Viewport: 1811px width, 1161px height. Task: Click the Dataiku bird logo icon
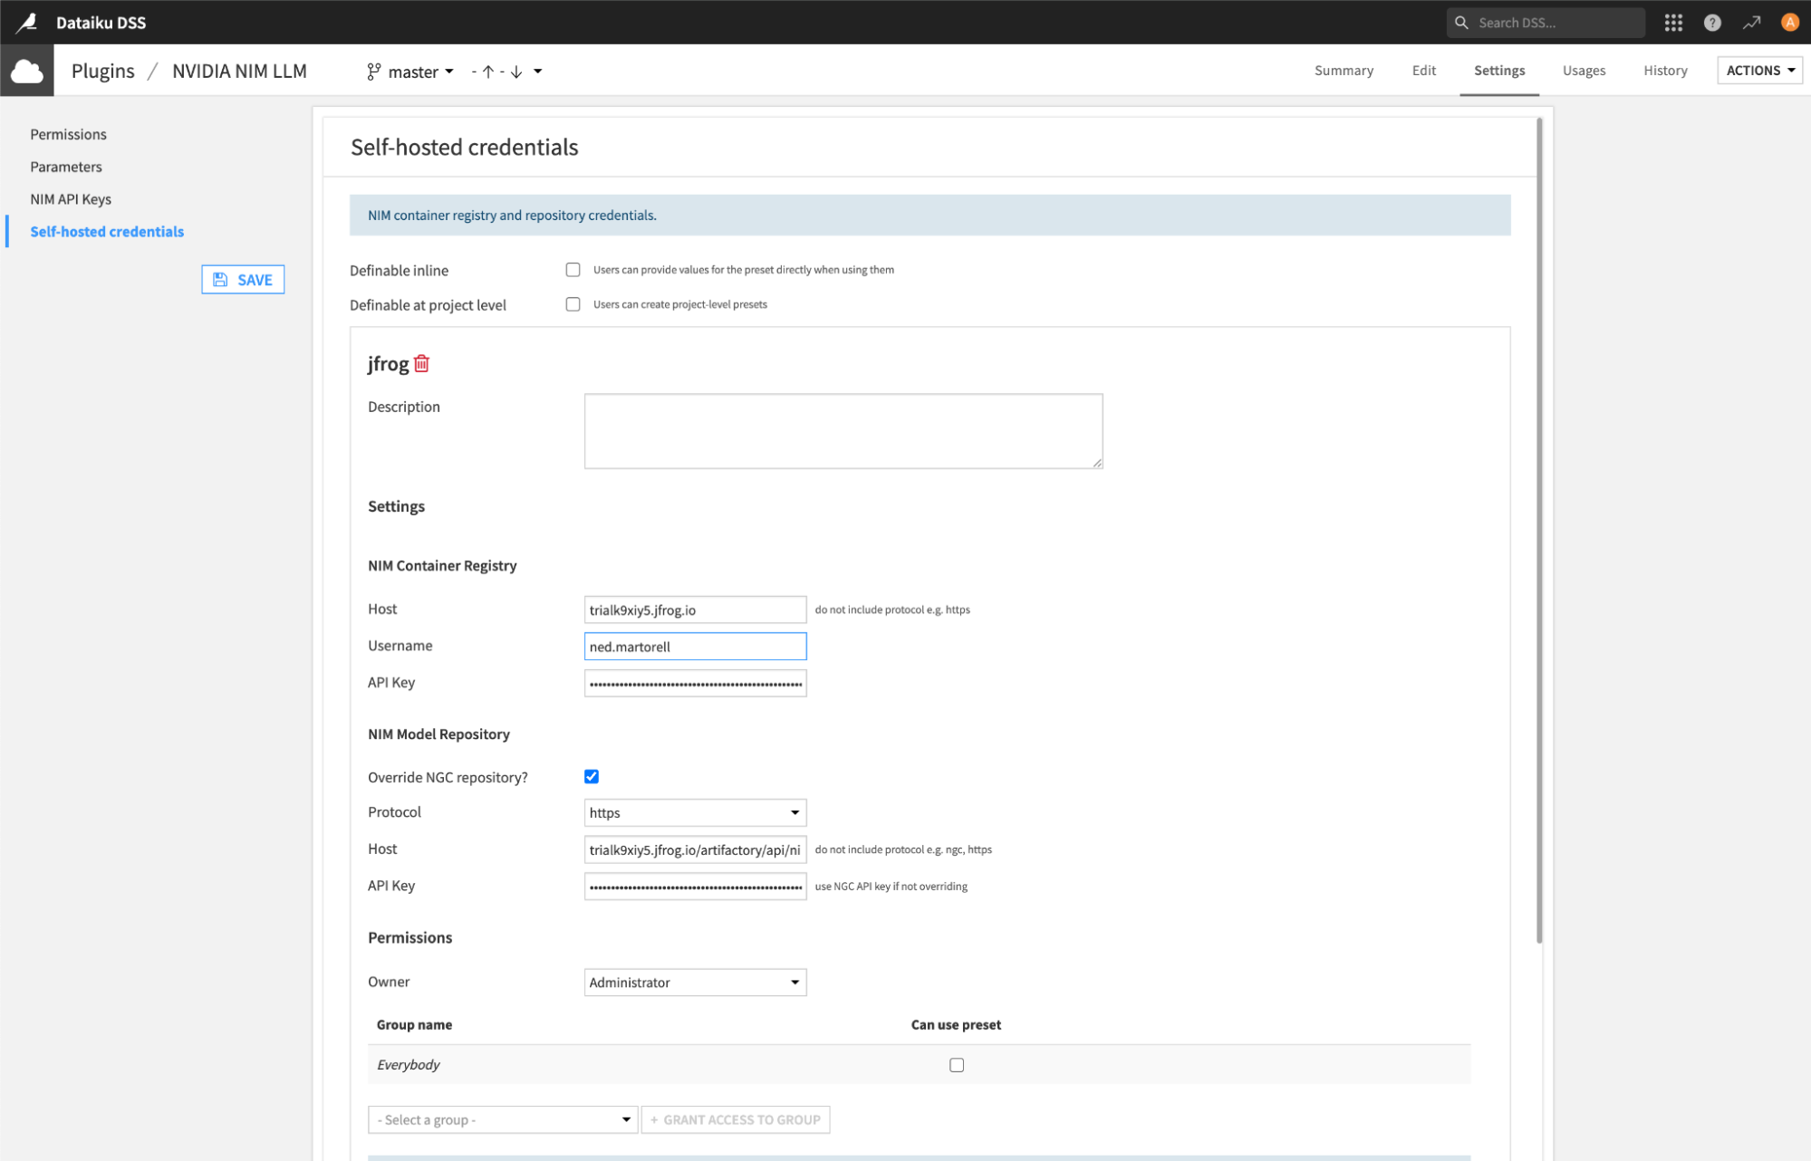26,22
